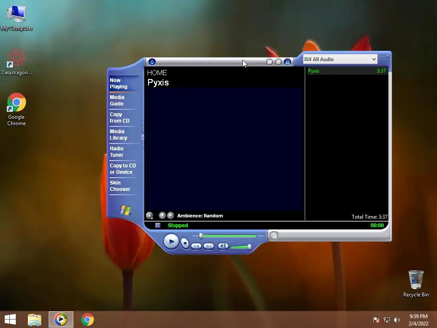Select the My Computer desktop icon
This screenshot has width=437, height=328.
pos(17,18)
